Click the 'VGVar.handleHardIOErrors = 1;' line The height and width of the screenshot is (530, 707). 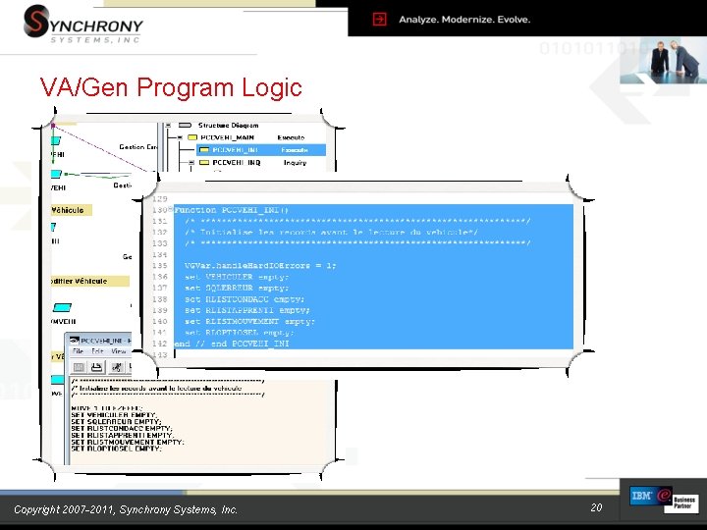260,266
